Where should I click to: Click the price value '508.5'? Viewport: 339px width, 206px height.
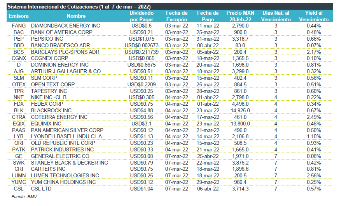coord(240,143)
